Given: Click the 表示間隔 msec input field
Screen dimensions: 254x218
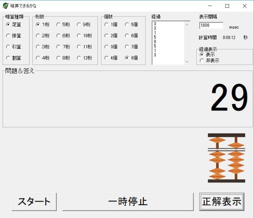Looking at the screenshot, I should [x=211, y=26].
